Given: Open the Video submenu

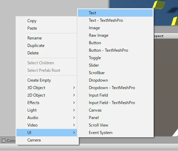Looking at the screenshot, I should (47, 125).
